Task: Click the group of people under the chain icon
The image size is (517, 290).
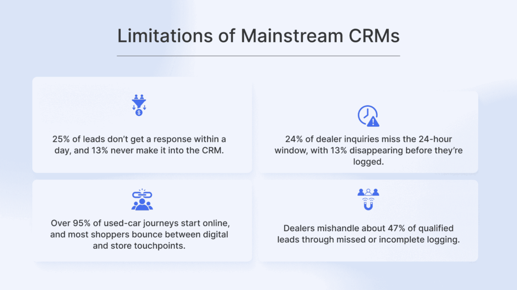Action: [x=142, y=204]
